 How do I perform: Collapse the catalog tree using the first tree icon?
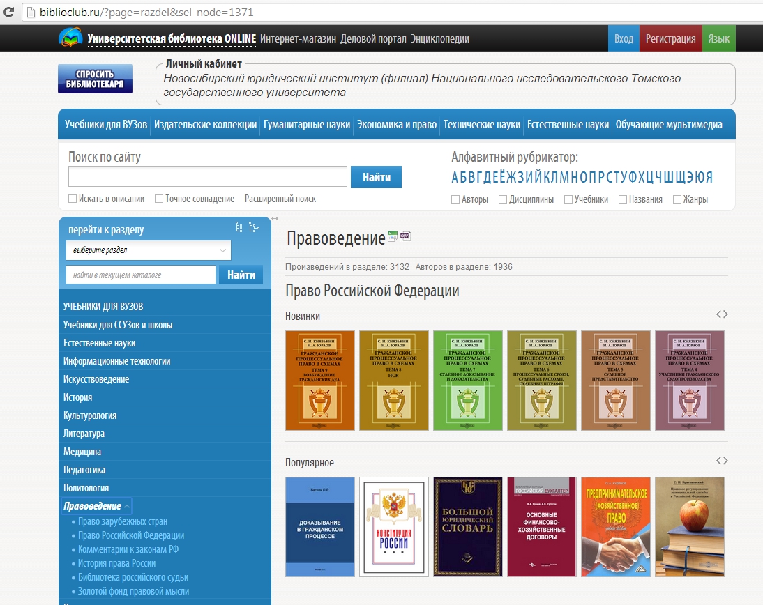pos(239,227)
